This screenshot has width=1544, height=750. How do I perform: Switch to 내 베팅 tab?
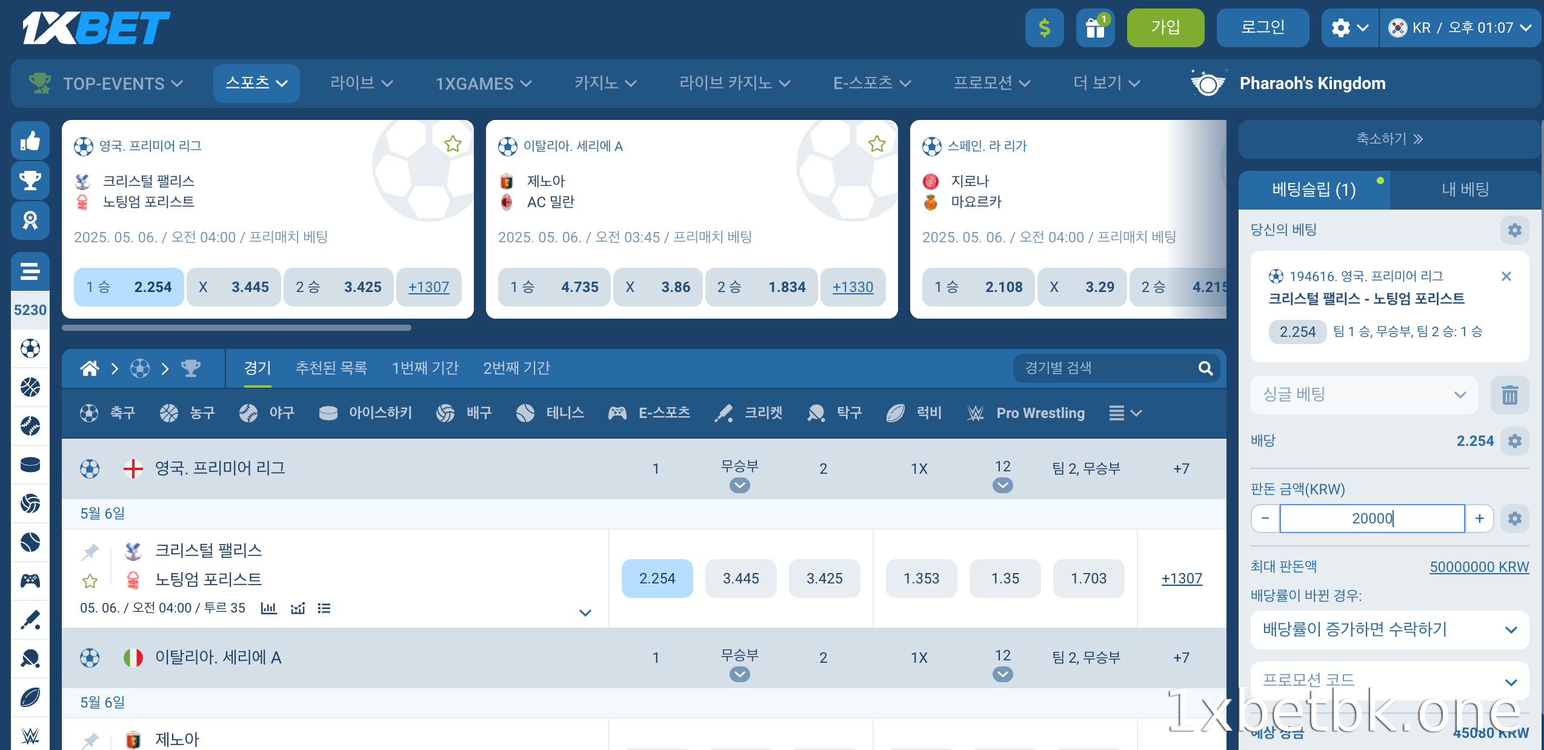tap(1465, 190)
